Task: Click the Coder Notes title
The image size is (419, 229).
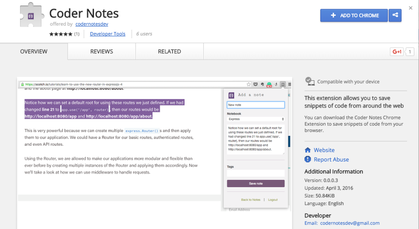Action: click(x=84, y=13)
